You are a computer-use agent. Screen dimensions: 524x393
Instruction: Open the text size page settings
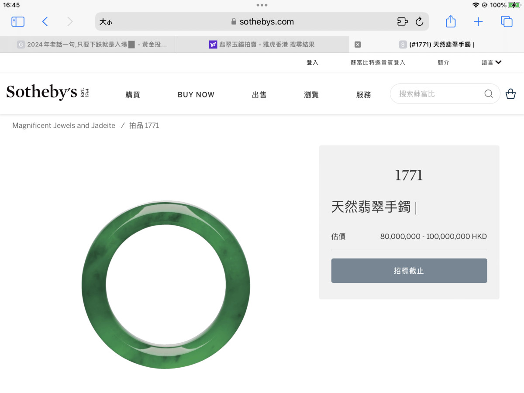pos(105,22)
